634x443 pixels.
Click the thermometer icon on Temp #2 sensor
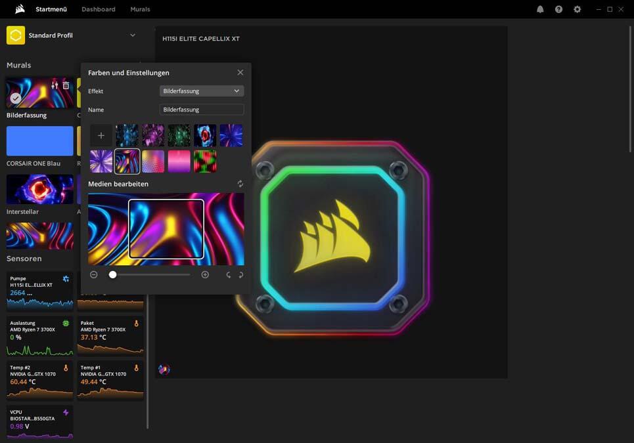66,368
